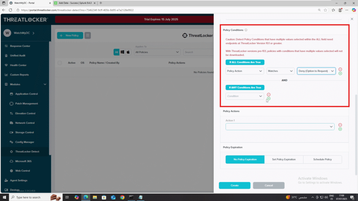Click the policy panel vertical scrollbar

(356, 134)
